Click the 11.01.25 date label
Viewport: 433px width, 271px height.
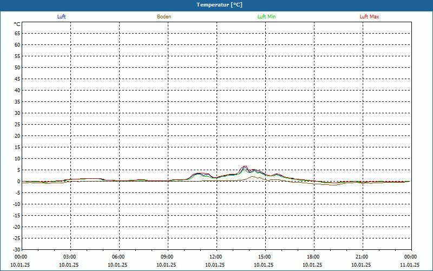(x=410, y=265)
